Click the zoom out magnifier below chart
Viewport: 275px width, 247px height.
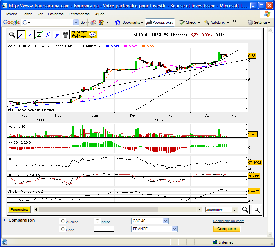tap(245, 209)
